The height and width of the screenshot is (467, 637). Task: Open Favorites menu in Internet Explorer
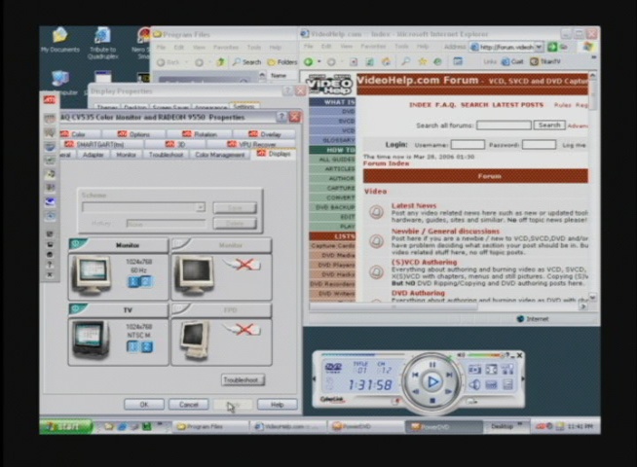[373, 47]
